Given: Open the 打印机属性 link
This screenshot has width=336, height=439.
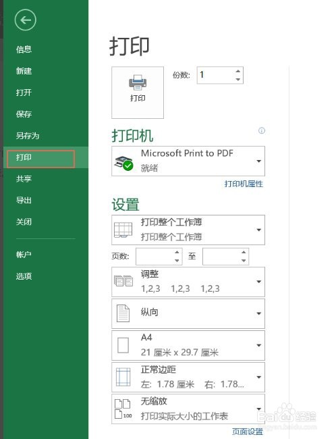Looking at the screenshot, I should pos(244,184).
